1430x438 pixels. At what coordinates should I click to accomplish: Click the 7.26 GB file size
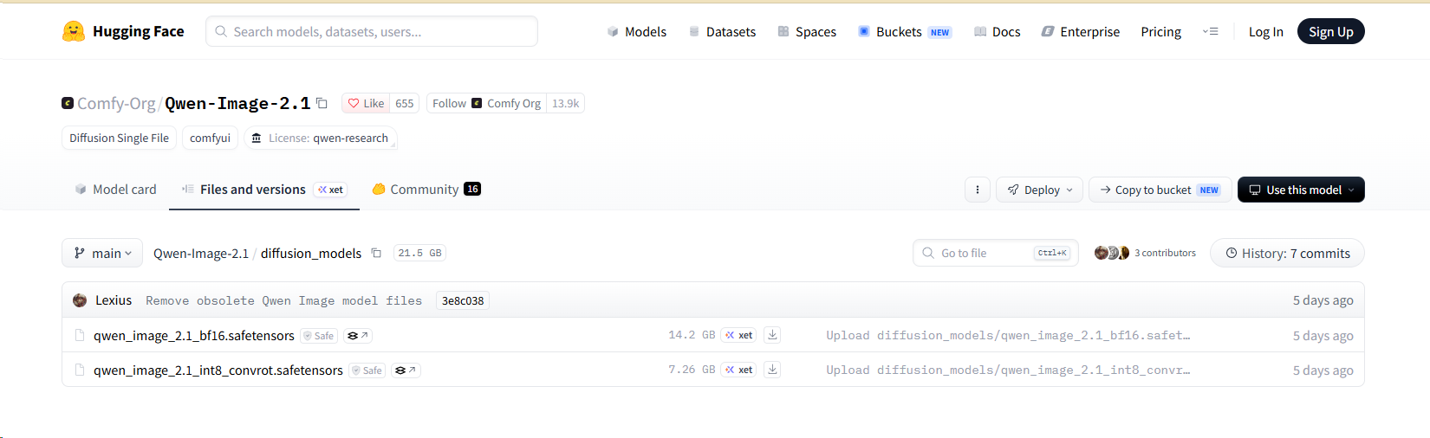point(692,370)
